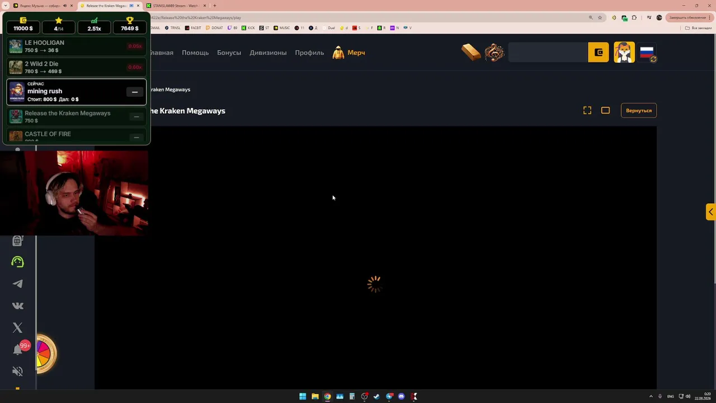This screenshot has width=716, height=403.
Task: Click the 0.00x multiplier on 2 Wild 2 Die
Action: tap(135, 67)
